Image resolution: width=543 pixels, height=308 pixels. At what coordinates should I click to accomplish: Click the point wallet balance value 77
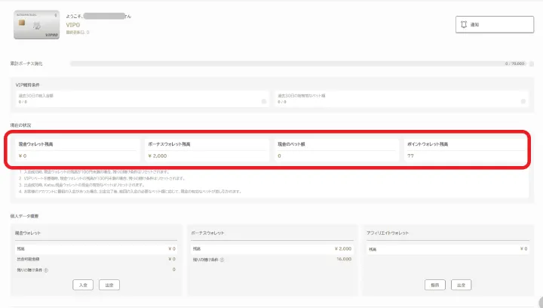410,156
